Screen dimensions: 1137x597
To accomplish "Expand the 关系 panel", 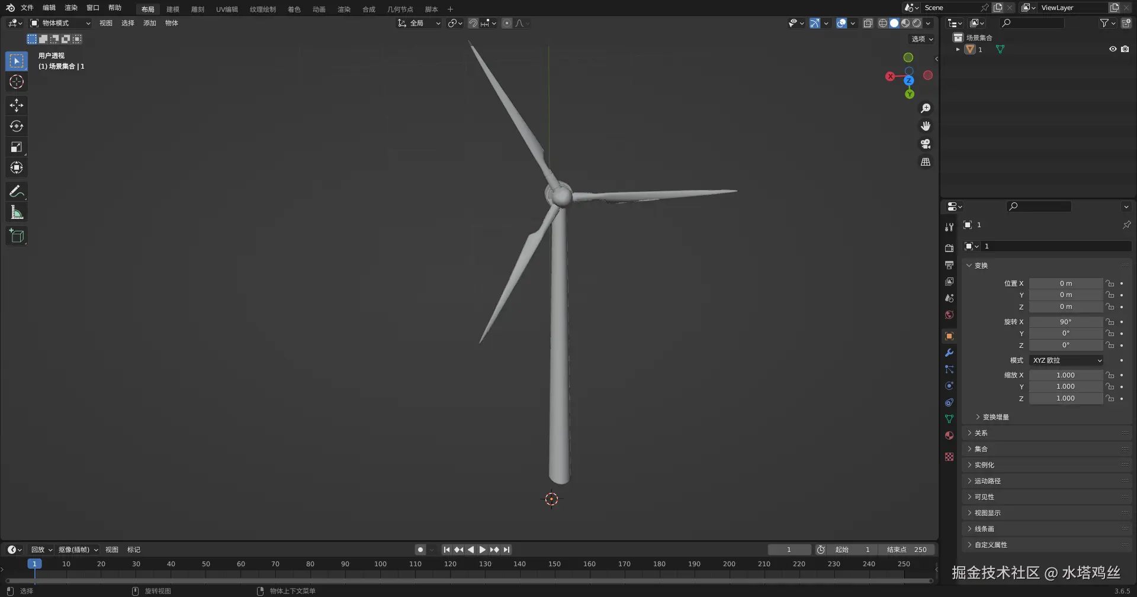I will click(x=981, y=433).
